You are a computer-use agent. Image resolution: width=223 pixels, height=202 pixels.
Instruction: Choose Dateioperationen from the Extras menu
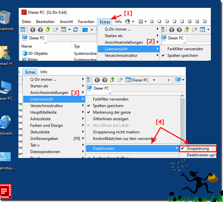coord(54,152)
